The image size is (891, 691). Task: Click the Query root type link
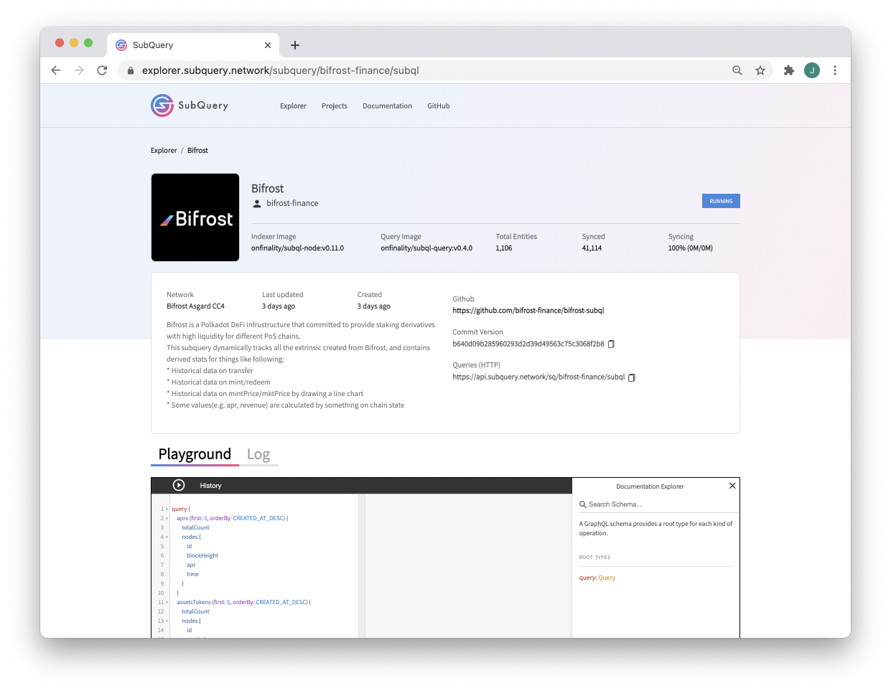607,578
